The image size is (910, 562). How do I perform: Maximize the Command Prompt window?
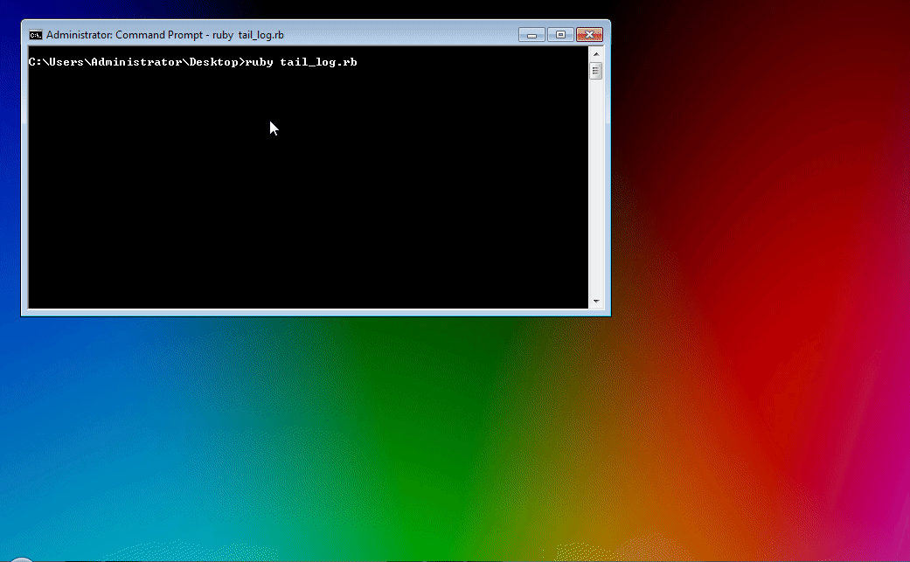560,35
